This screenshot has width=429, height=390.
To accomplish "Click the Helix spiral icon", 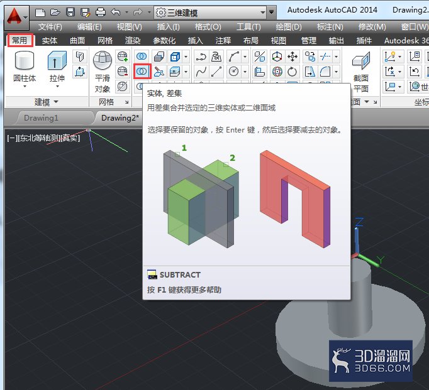I will pyautogui.click(x=216, y=57).
